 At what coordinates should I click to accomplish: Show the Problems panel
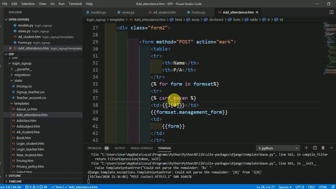94,148
